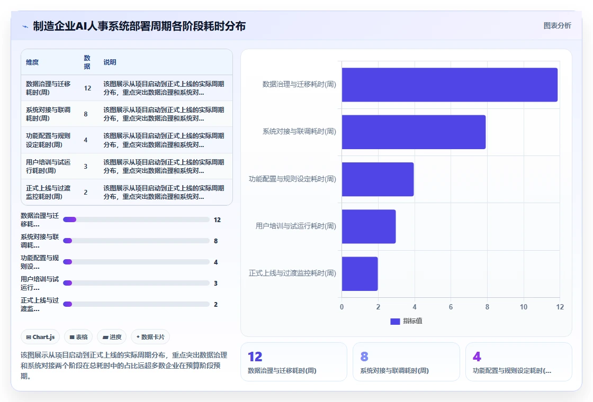Click y-axis label 系统对接与联调耗时(周)

pyautogui.click(x=299, y=132)
